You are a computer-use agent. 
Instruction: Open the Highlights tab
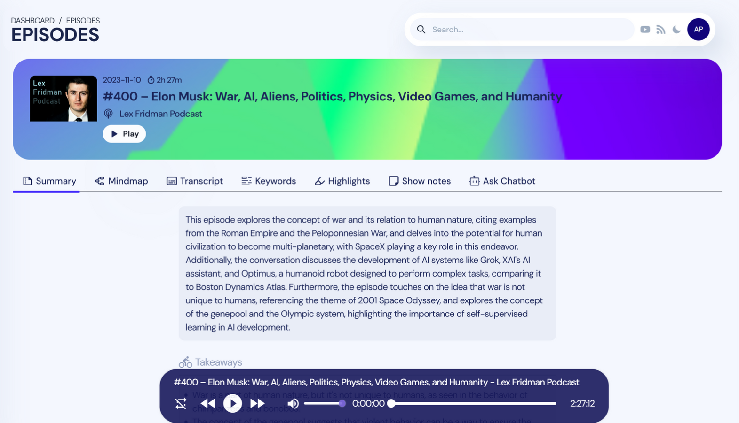[342, 181]
